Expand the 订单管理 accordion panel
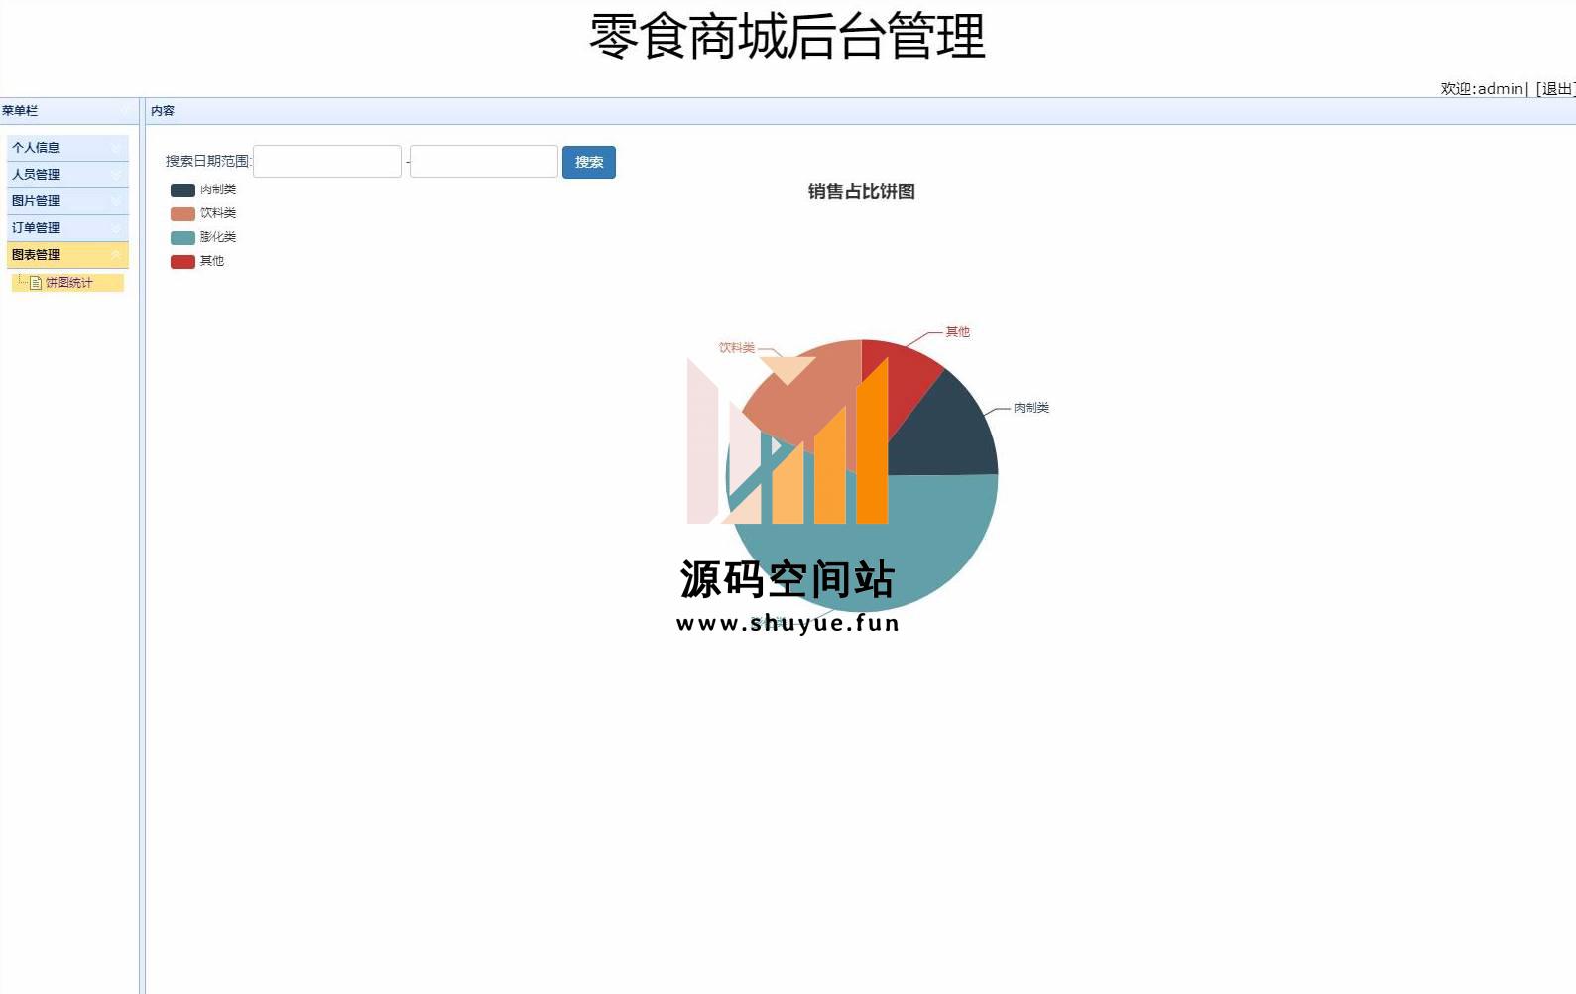Screen dimensions: 1576x994 click(x=67, y=227)
